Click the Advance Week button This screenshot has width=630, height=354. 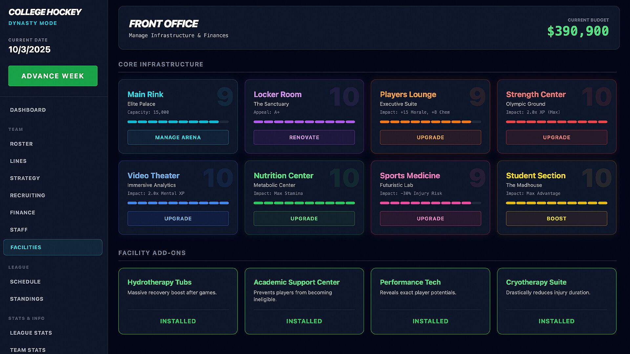[52, 76]
